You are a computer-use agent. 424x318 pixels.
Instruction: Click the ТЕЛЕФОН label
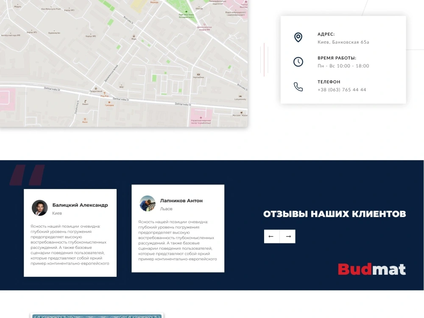[329, 82]
